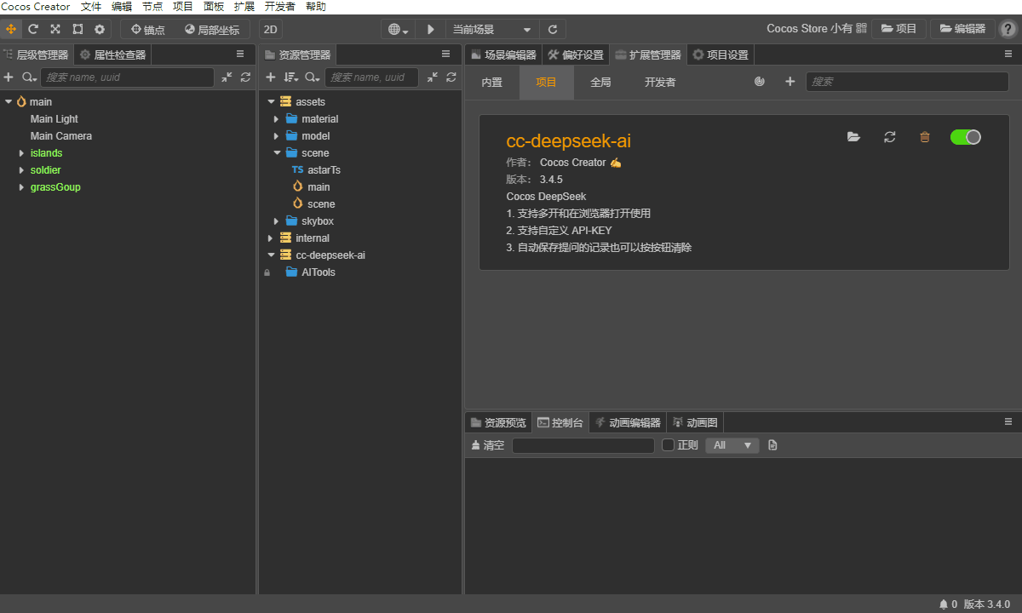This screenshot has height=613, width=1022.
Task: Open the 当前场景 scene dropdown
Action: click(x=492, y=29)
